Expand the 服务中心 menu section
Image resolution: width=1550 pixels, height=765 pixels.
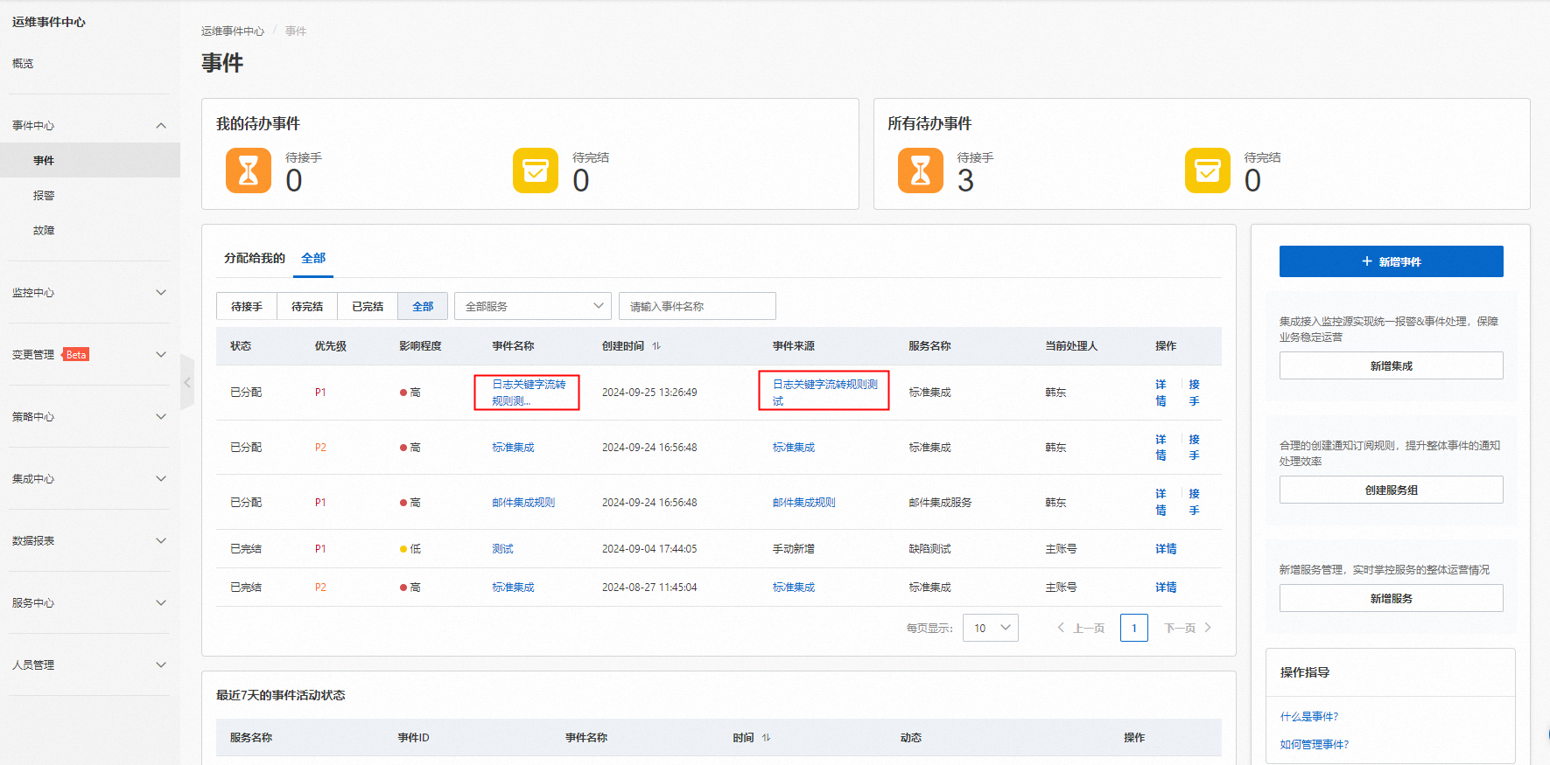coord(161,603)
